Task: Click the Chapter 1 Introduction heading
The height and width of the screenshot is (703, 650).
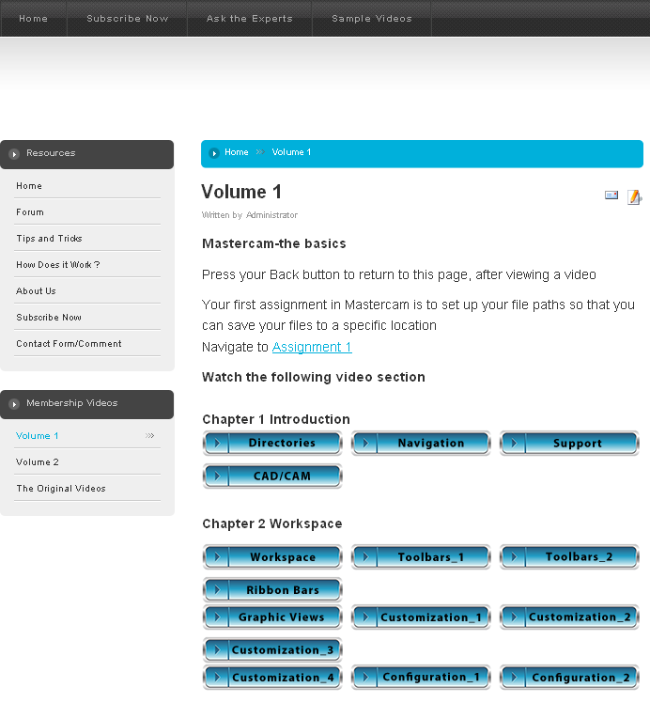Action: (276, 419)
